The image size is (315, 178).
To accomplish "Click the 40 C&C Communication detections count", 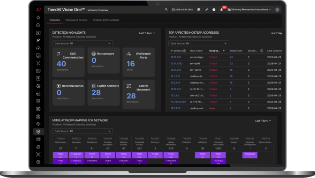I will 61,64.
